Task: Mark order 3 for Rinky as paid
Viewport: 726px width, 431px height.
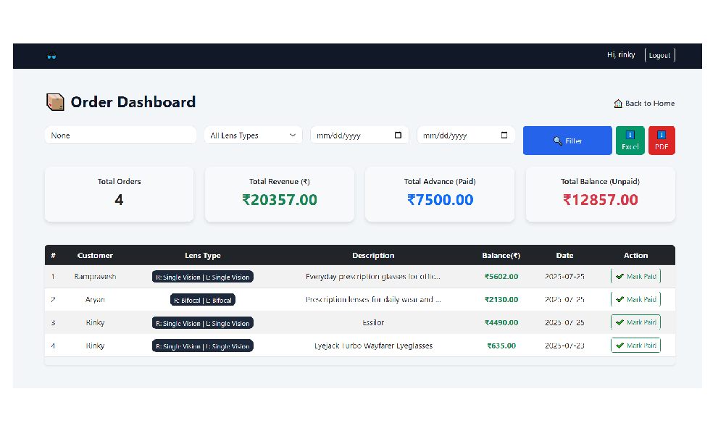Action: (x=635, y=322)
